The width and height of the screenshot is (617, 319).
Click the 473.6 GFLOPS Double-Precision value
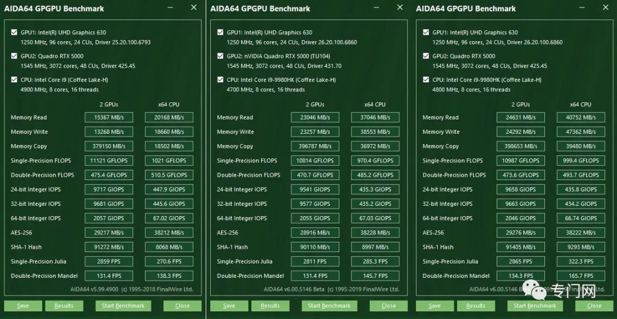point(520,175)
